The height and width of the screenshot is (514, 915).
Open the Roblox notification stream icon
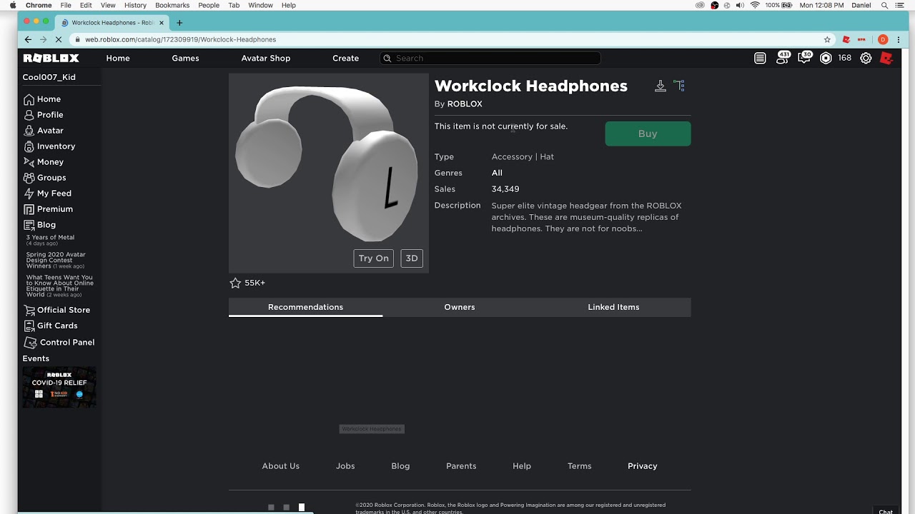(760, 59)
